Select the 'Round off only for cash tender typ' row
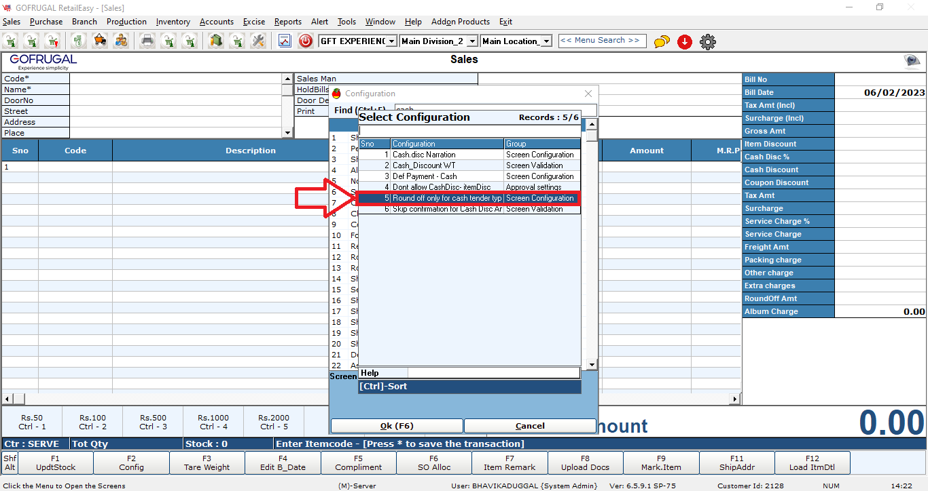The width and height of the screenshot is (928, 491). pyautogui.click(x=469, y=198)
